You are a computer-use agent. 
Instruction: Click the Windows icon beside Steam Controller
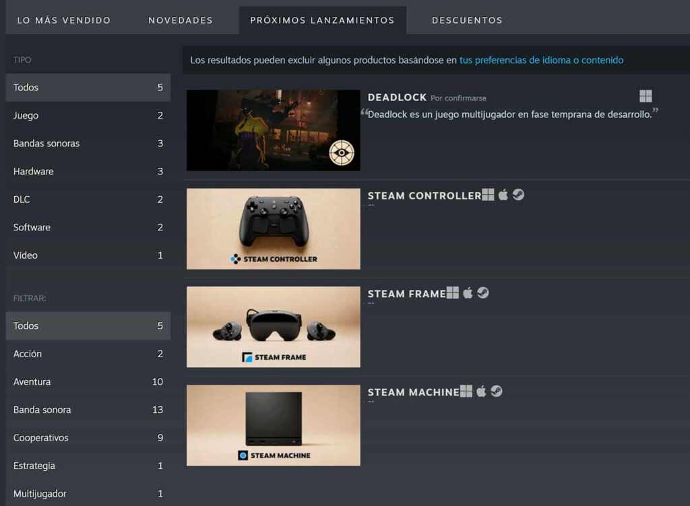click(x=489, y=195)
